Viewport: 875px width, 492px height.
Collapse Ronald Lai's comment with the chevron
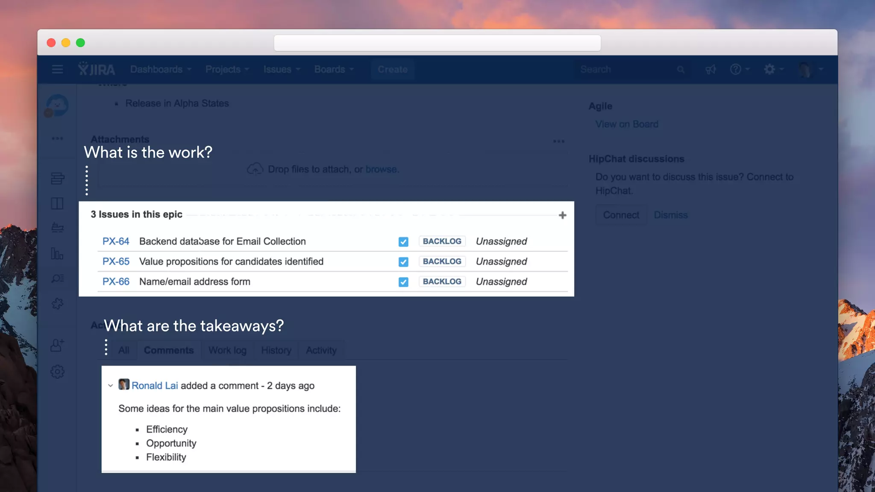(x=111, y=386)
